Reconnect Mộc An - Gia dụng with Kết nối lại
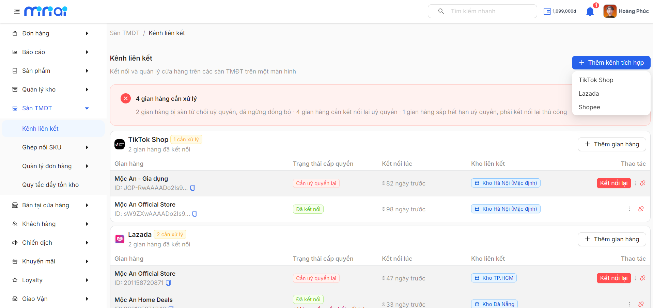Screen dimensions: 653x308 click(x=614, y=183)
